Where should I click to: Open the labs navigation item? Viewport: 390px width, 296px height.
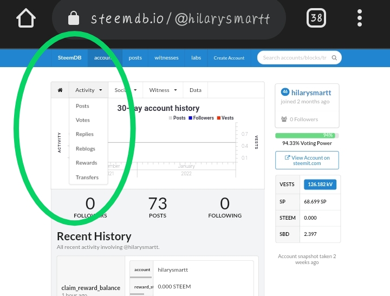[x=196, y=58]
